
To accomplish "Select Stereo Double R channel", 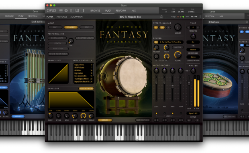I will 168,27.
